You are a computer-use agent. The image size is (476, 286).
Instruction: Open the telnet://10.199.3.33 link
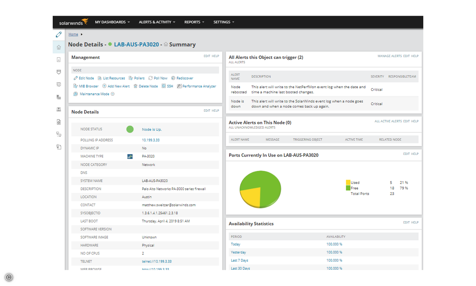tap(157, 261)
